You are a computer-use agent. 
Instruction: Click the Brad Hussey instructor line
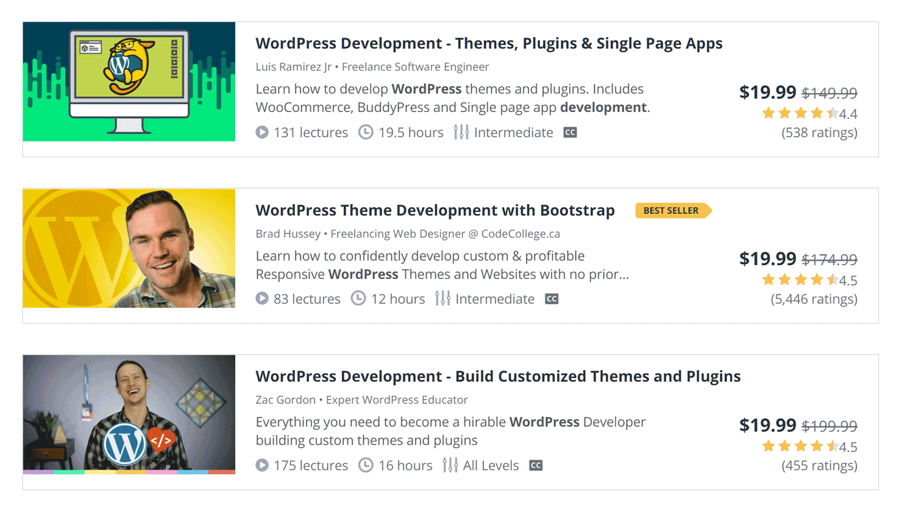[408, 234]
